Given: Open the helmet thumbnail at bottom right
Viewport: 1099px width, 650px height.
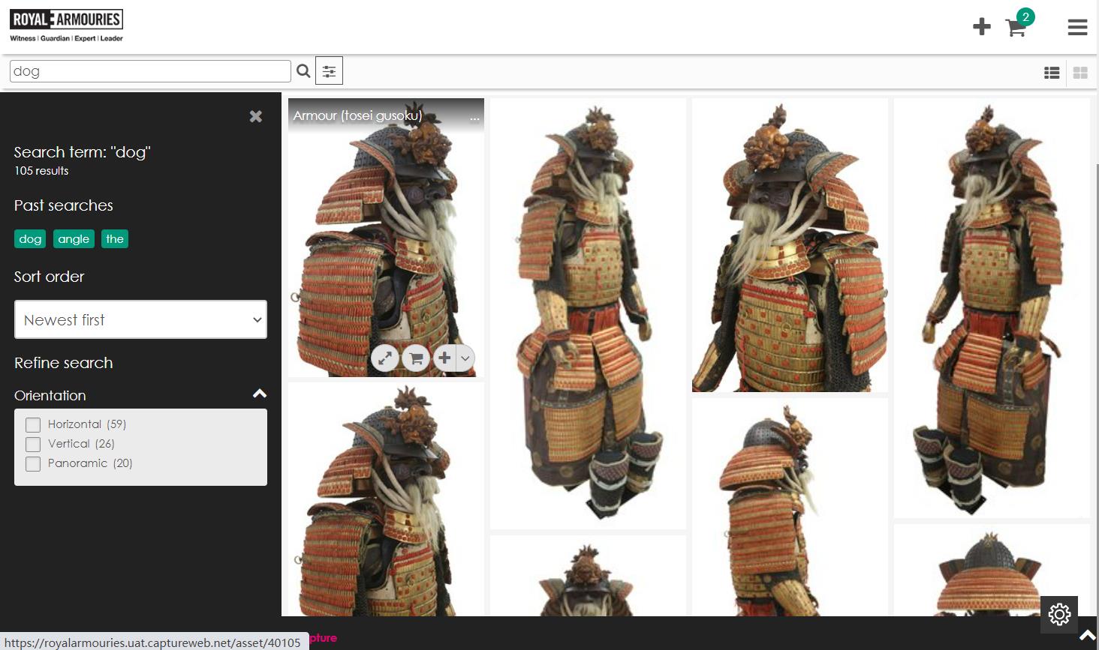Looking at the screenshot, I should (x=992, y=570).
